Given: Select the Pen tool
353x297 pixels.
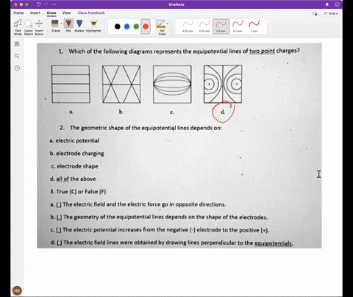Looking at the screenshot, I should (x=68, y=26).
